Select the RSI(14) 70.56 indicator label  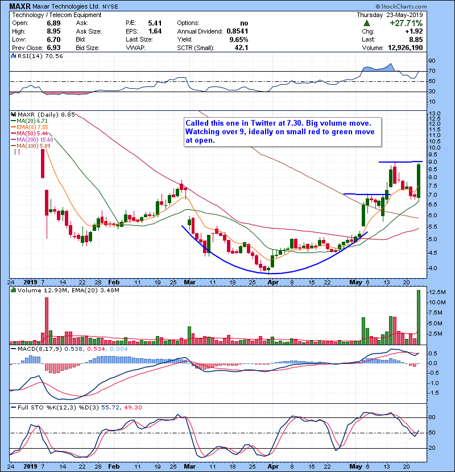[40, 56]
